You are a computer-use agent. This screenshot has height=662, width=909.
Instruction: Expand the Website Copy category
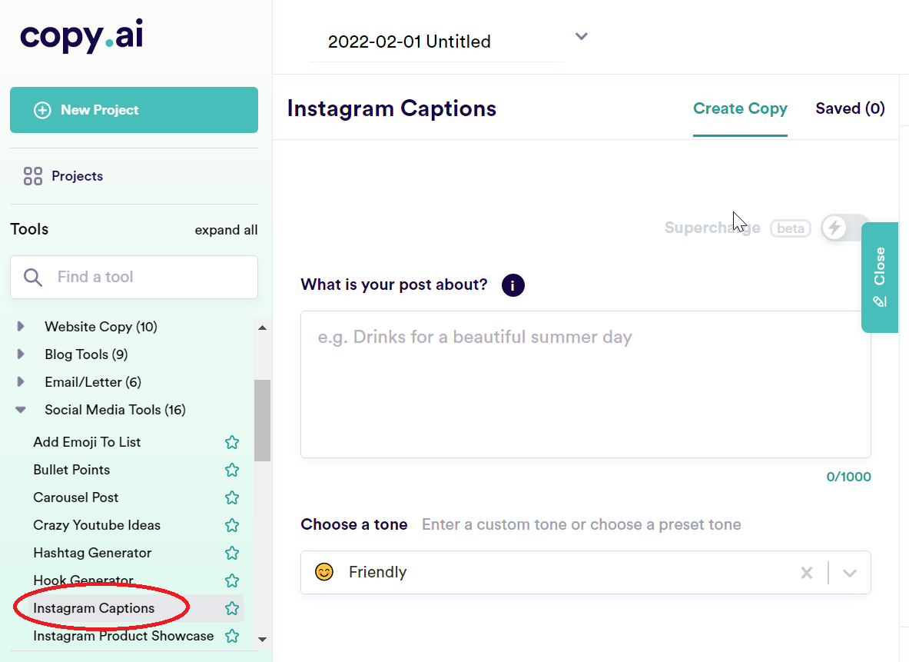(22, 327)
